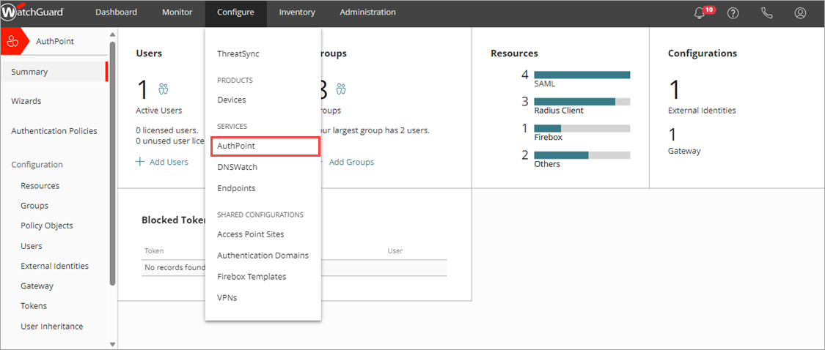Screen dimensions: 825x350
Task: Open the Administration menu
Action: pyautogui.click(x=367, y=12)
